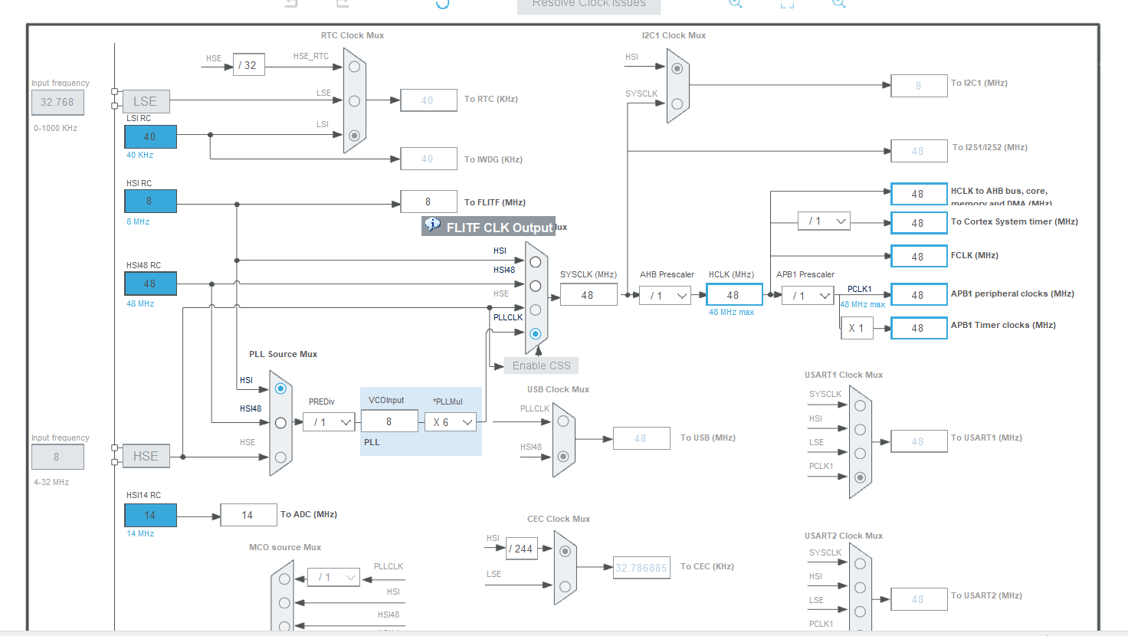Click the redo arrow icon in top toolbar
Viewport: 1128px width, 636px height.
(343, 3)
